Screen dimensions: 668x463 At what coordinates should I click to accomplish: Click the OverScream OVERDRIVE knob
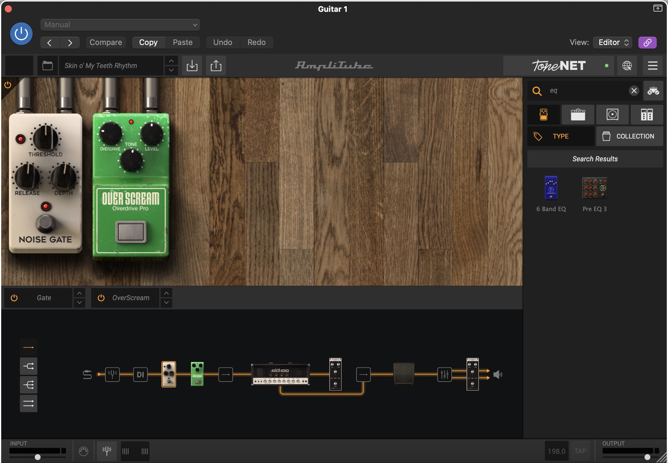110,133
